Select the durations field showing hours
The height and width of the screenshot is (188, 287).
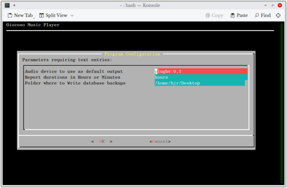[201, 77]
